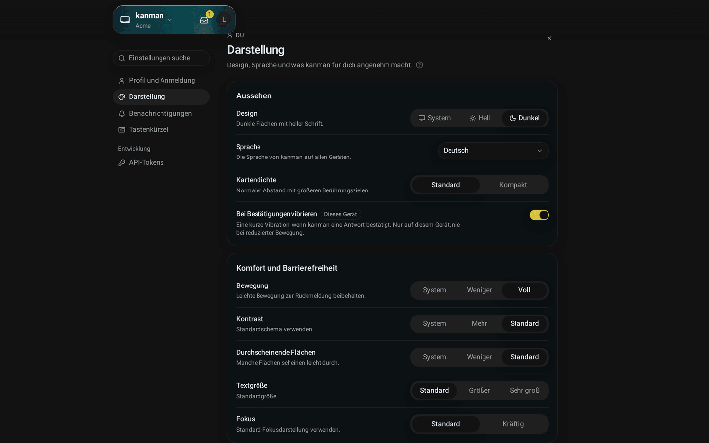
Task: Set Textgröße to Größer
Action: [480, 391]
